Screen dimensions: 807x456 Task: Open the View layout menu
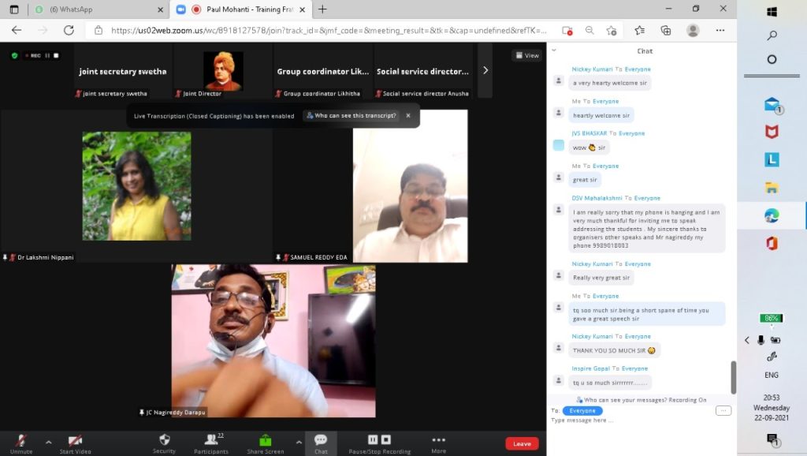pyautogui.click(x=526, y=55)
